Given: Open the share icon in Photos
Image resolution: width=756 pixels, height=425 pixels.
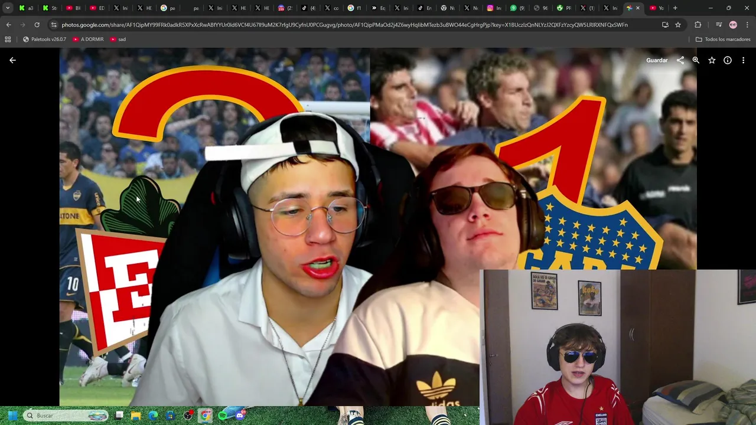Looking at the screenshot, I should tap(680, 60).
